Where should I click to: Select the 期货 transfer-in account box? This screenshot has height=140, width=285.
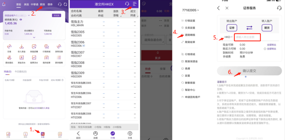[267, 28]
